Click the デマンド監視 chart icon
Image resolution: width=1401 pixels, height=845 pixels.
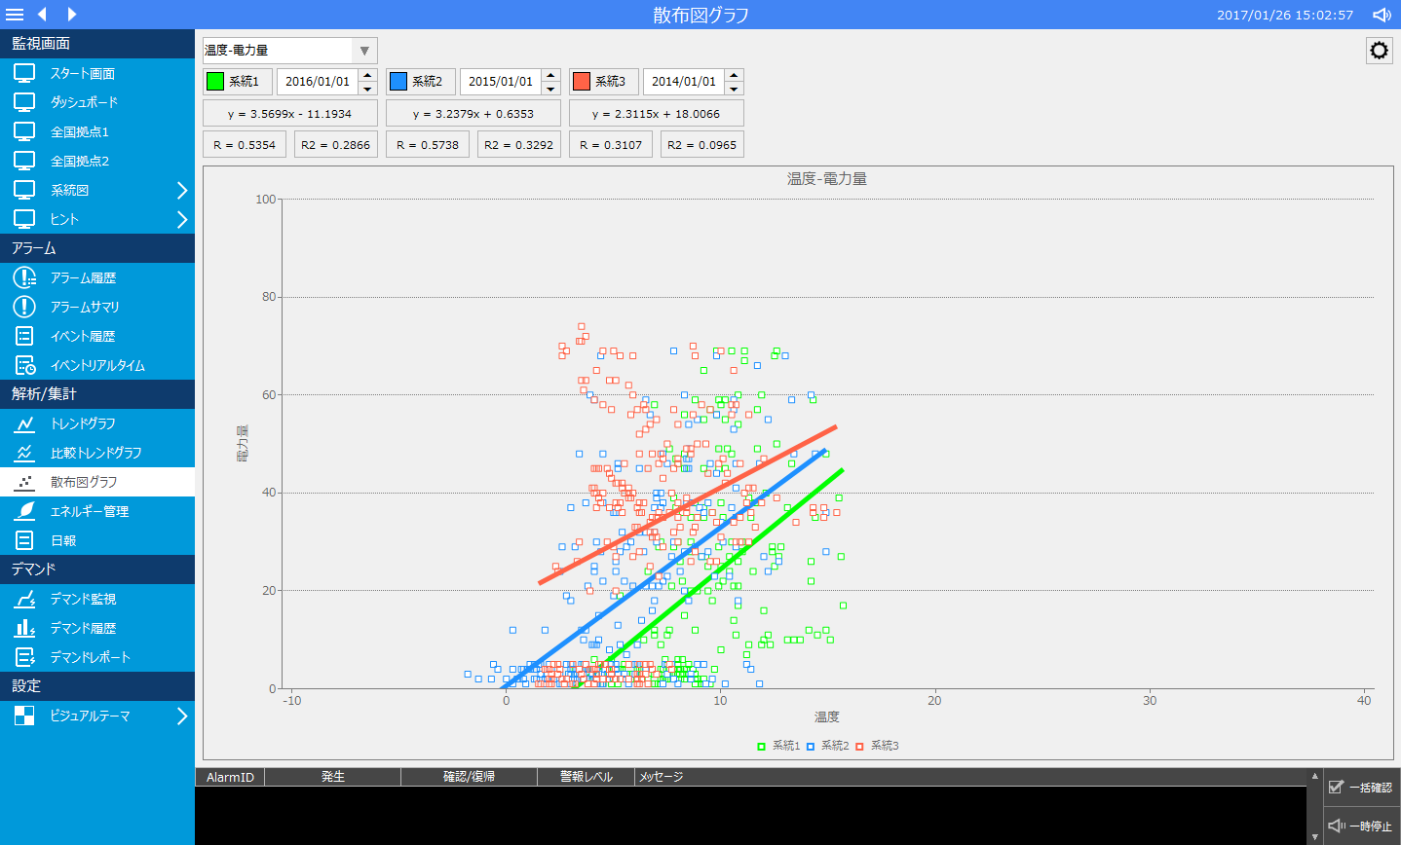coord(24,599)
